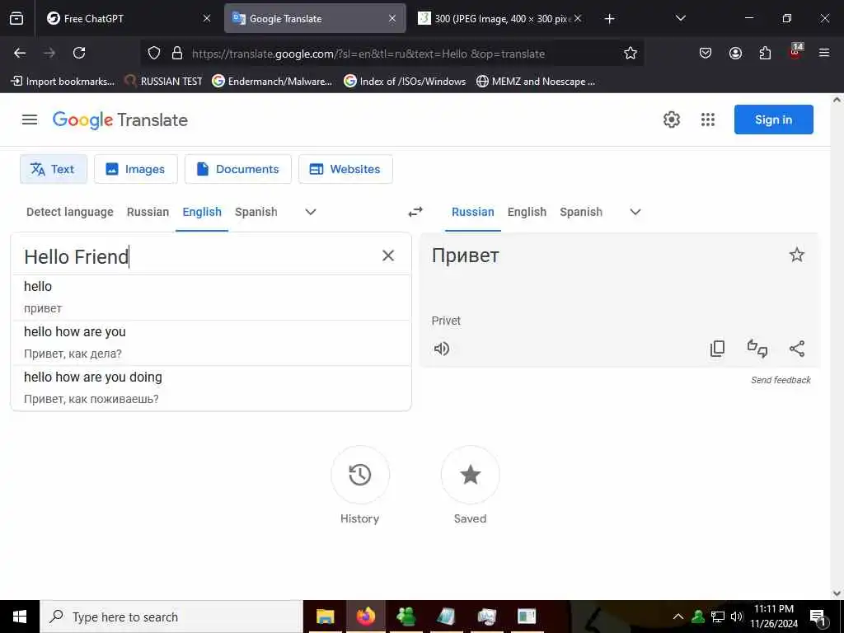Click the Windows taskbar search box

(x=171, y=617)
